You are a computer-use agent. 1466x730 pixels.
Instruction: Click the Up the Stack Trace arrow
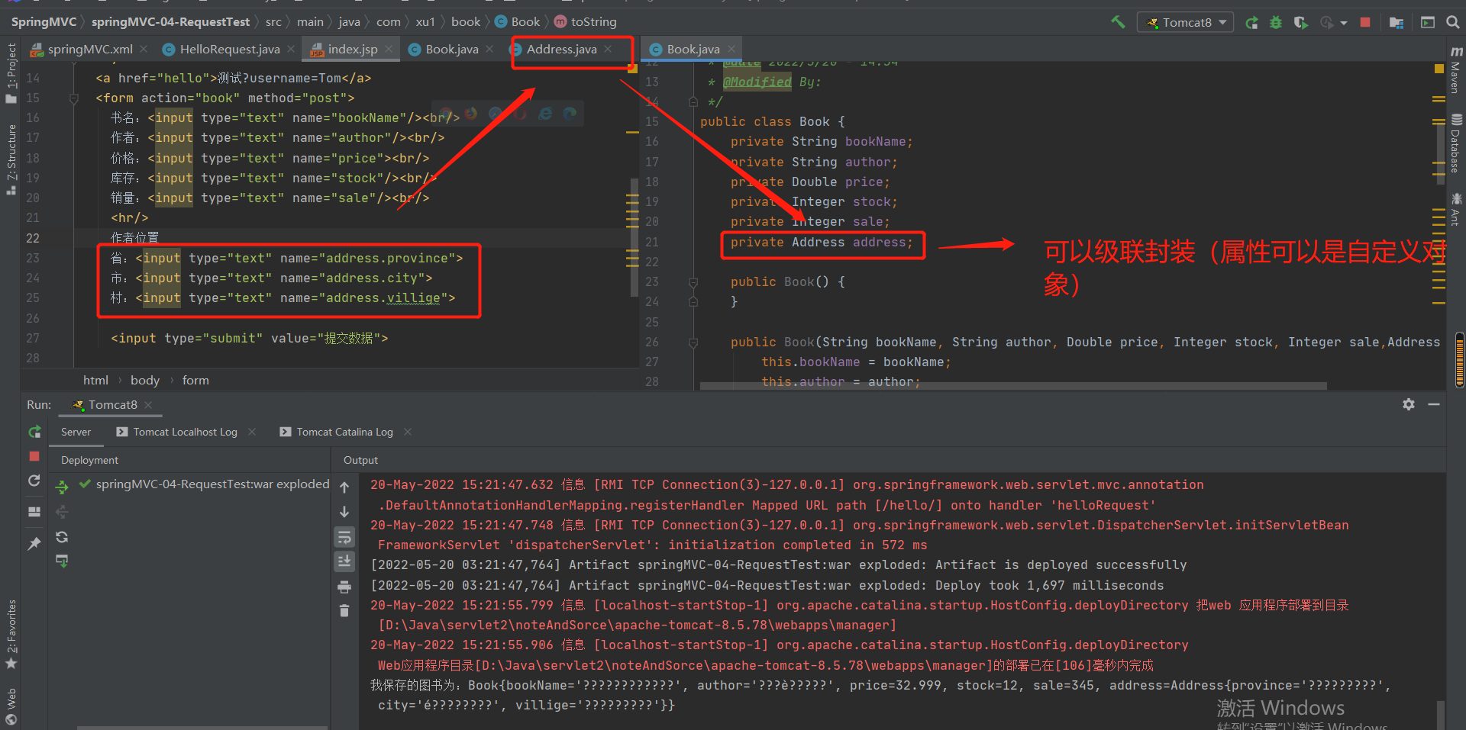pos(344,487)
